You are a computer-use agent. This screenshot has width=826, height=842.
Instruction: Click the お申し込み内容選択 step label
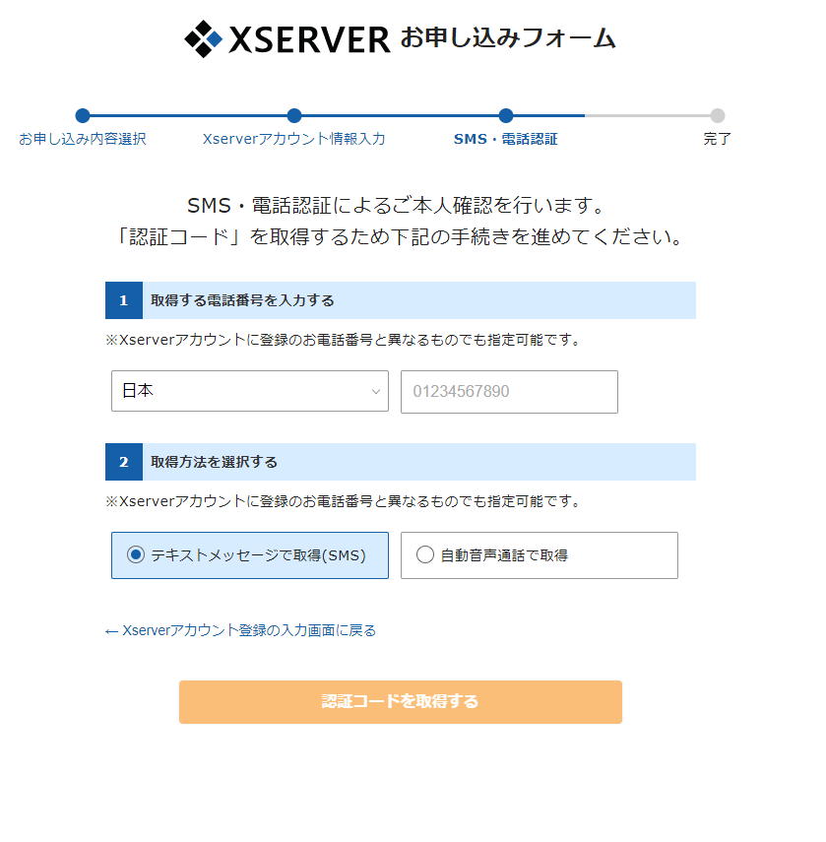point(83,139)
